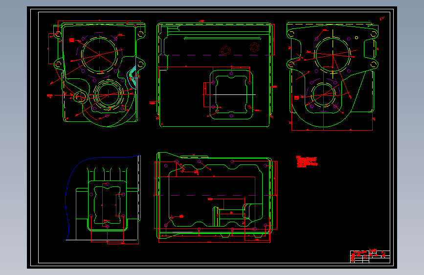Pick the right red dashed circle in top-middle view

coord(254,47)
